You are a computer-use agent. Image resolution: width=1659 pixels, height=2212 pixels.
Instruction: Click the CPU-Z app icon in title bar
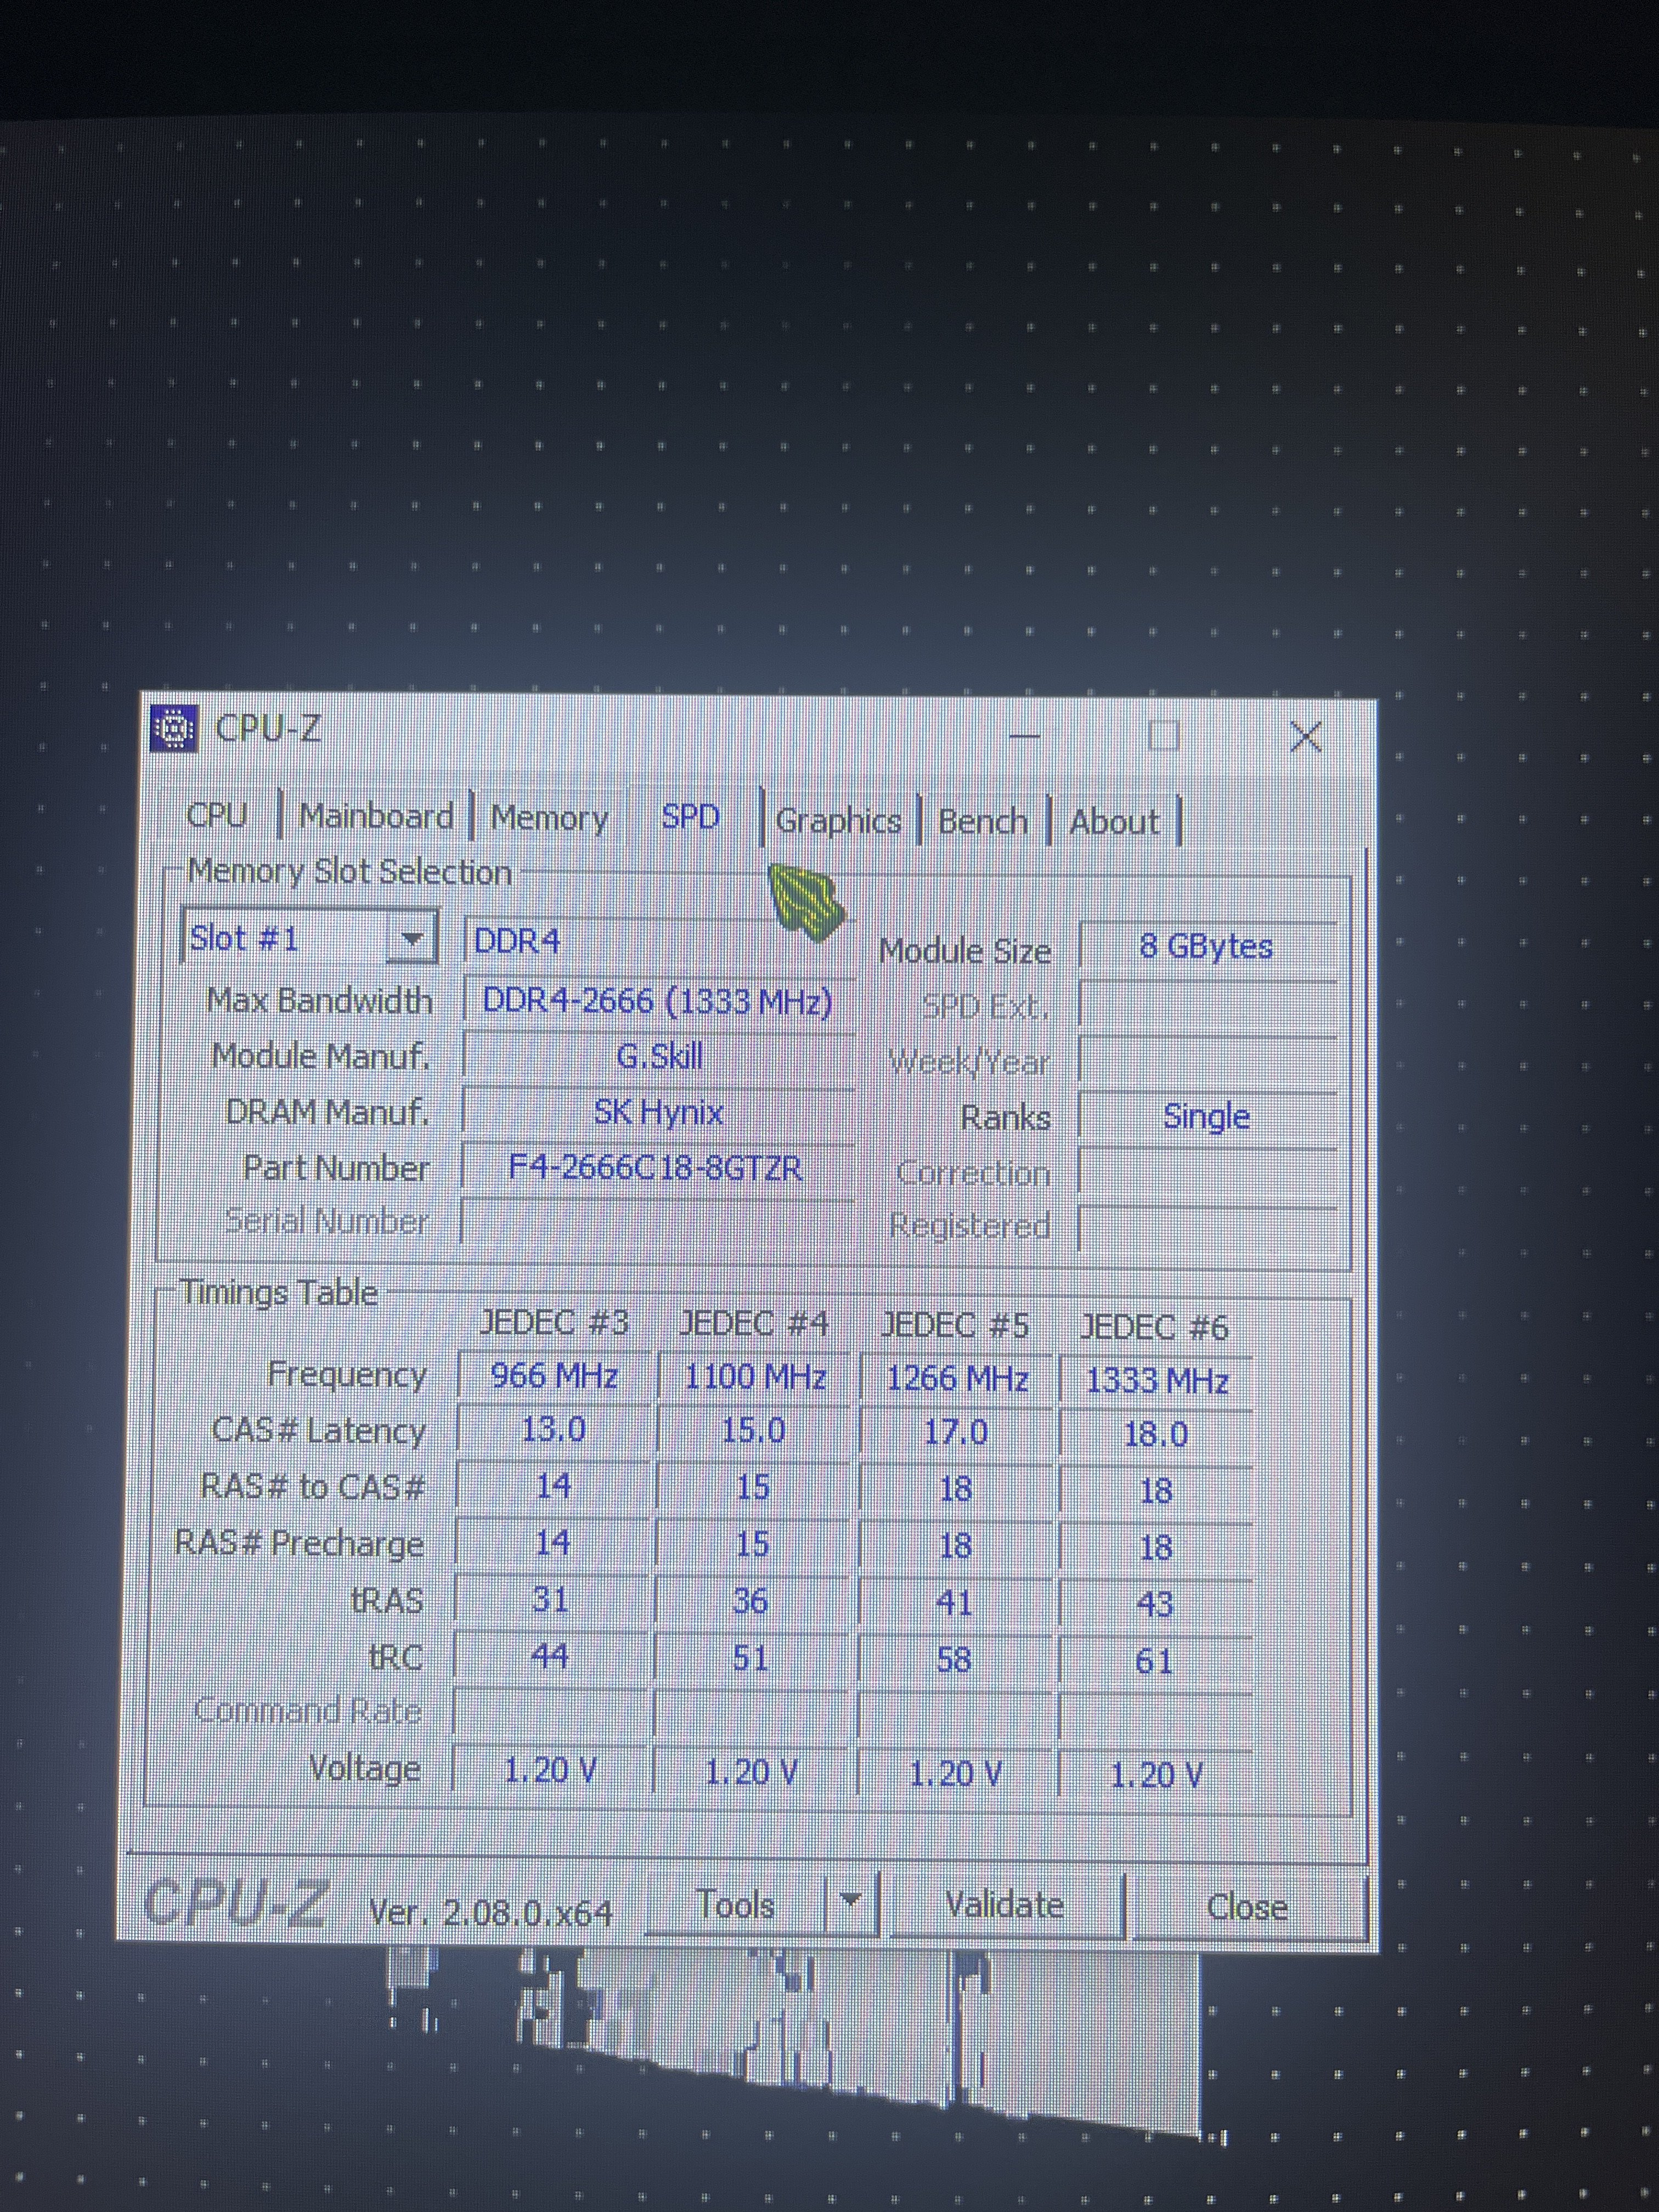174,728
